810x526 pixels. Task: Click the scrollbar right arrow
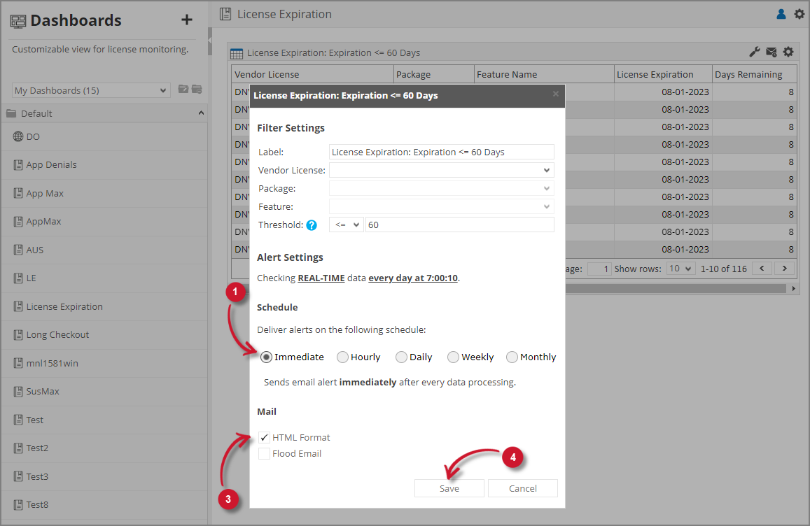[x=794, y=289]
